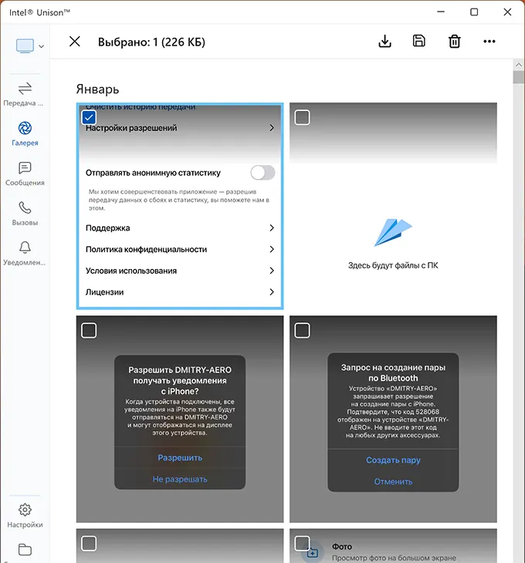Download the selected image
Image resolution: width=525 pixels, height=563 pixels.
[x=384, y=42]
